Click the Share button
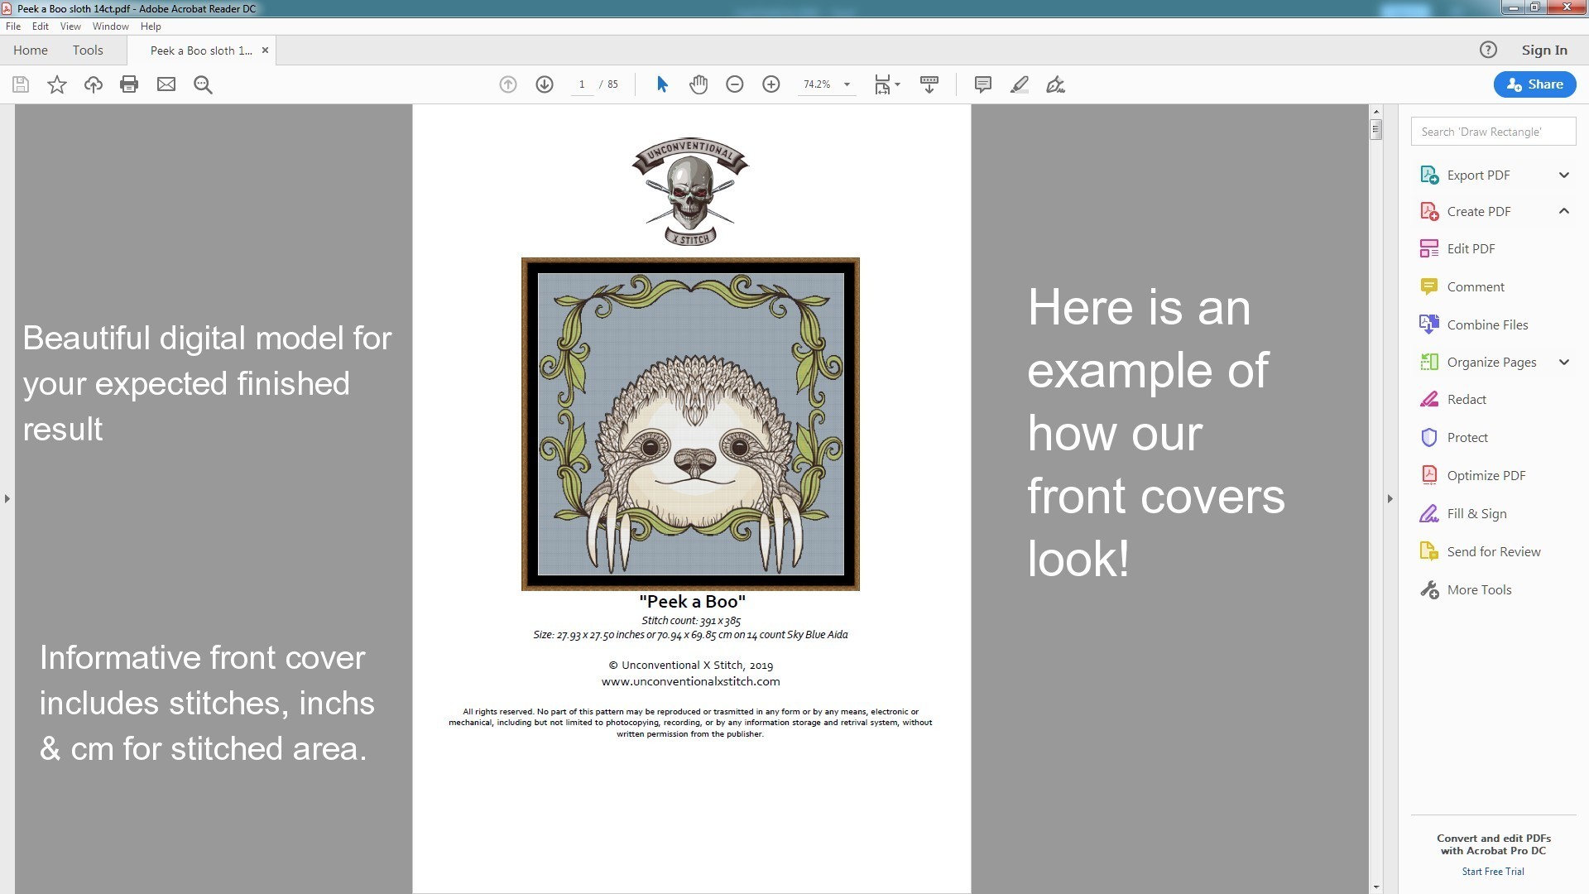 click(1534, 84)
